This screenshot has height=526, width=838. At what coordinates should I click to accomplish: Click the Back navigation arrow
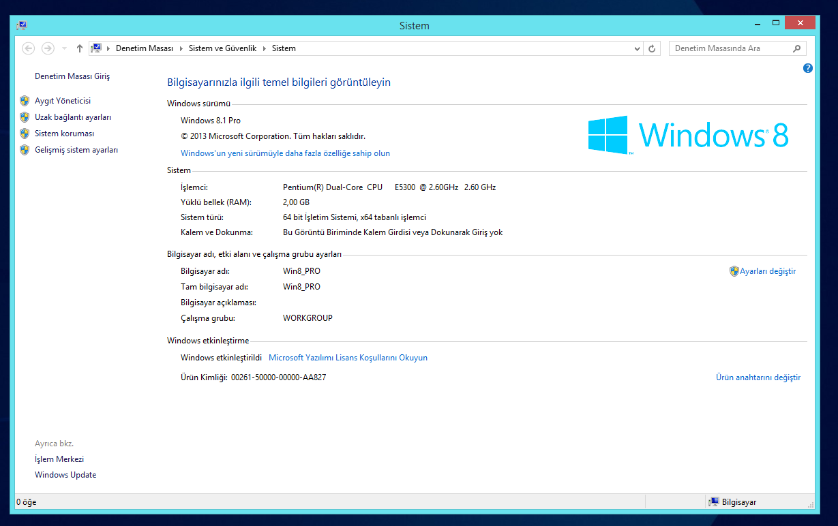click(29, 48)
